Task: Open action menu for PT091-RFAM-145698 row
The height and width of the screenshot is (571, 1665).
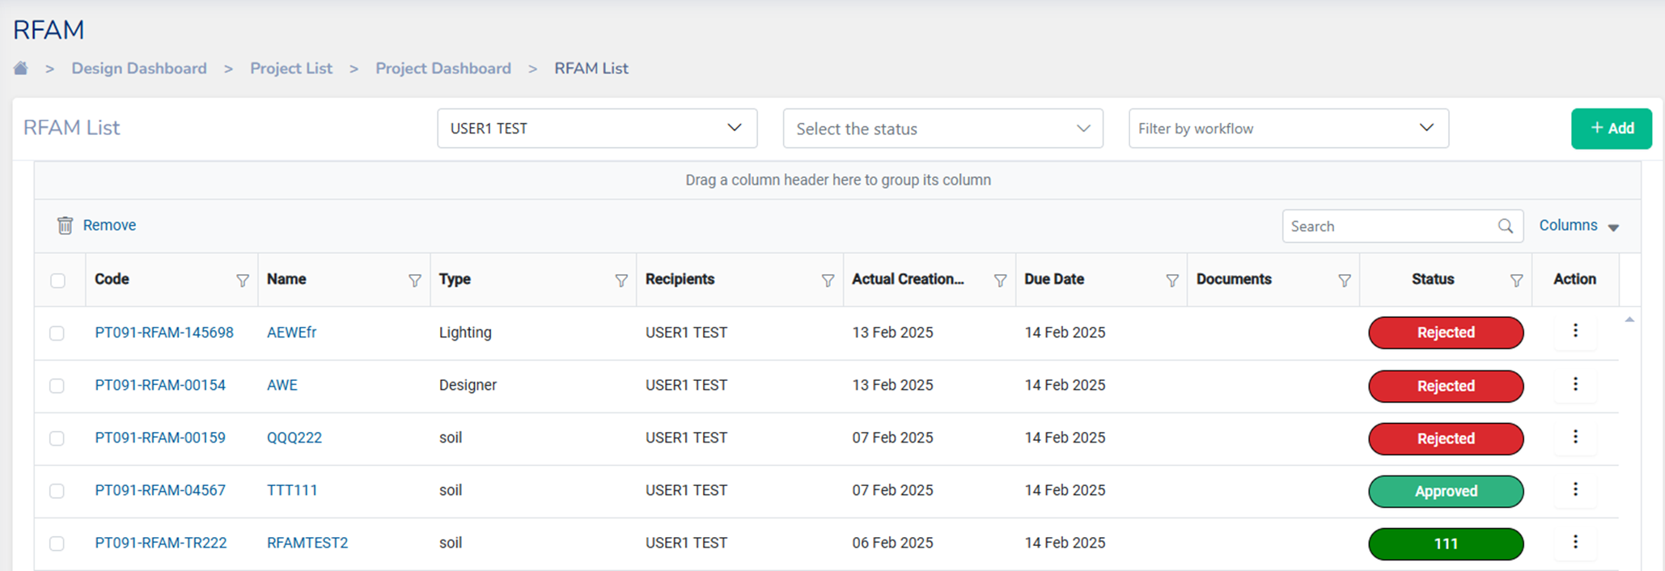Action: [1574, 331]
